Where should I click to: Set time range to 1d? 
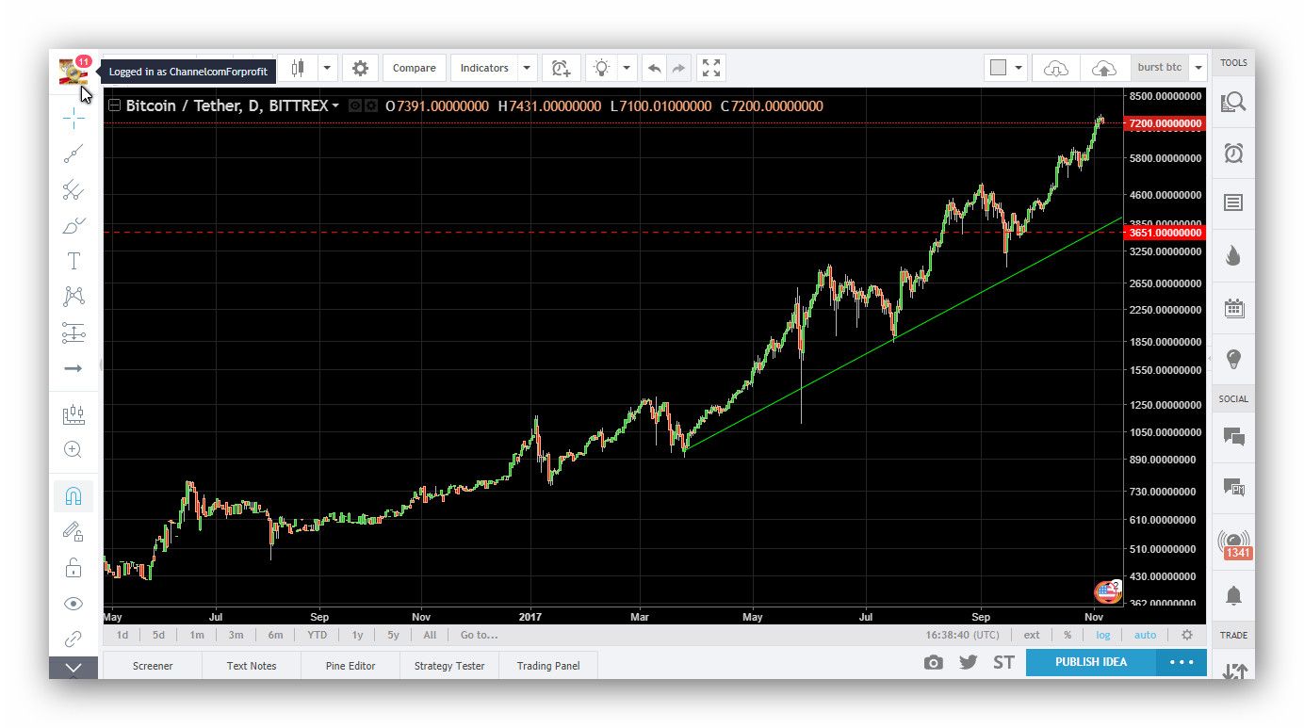(122, 635)
